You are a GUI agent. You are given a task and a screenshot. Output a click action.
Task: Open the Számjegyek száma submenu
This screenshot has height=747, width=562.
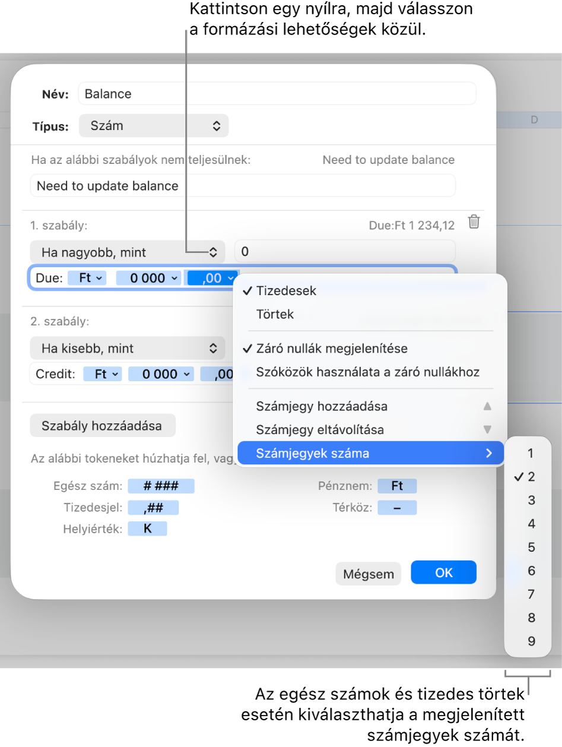[x=371, y=454]
